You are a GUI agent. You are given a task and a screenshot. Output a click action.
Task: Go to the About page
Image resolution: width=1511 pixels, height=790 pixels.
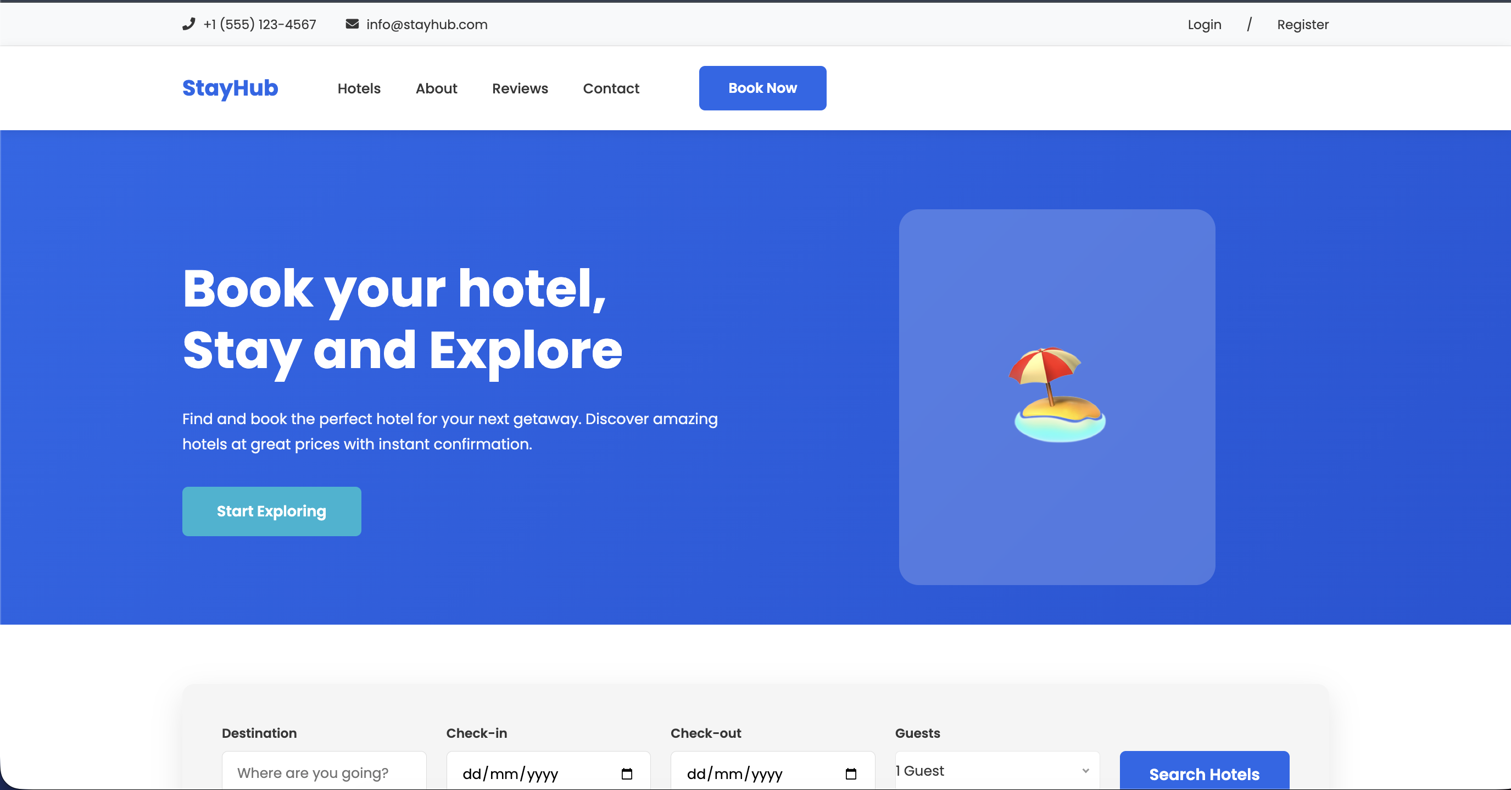437,88
